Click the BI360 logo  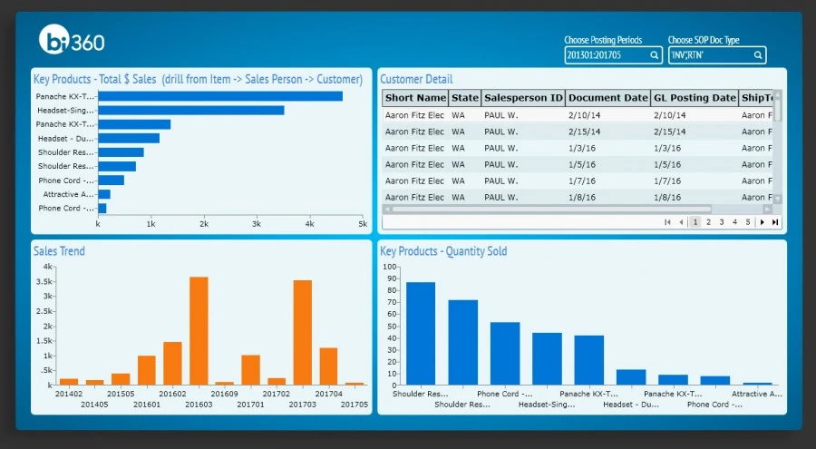tap(72, 40)
